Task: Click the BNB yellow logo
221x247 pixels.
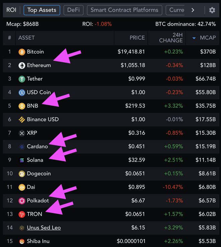Action: (22, 106)
